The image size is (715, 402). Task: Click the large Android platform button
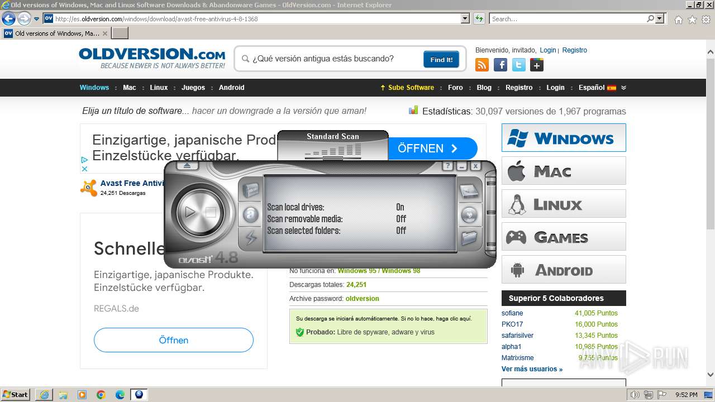click(564, 270)
